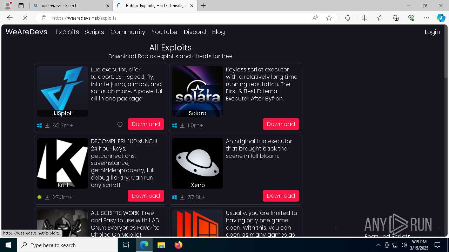
Task: Click the All Exploits heading
Action: point(170,48)
